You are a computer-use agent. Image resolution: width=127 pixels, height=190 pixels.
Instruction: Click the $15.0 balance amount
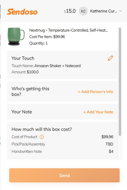pos(70,11)
